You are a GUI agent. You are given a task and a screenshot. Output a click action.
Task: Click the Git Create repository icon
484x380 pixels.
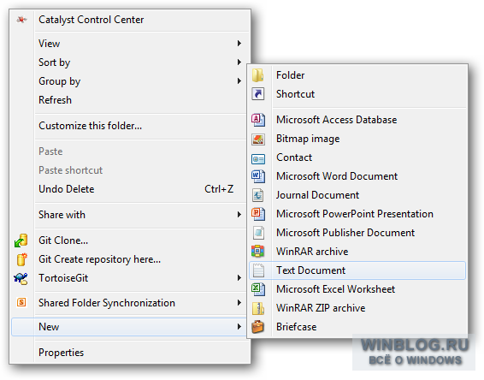coord(21,259)
